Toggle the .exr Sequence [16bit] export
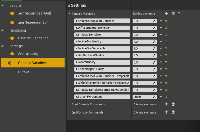This screenshot has width=200, height=132. click(11, 13)
